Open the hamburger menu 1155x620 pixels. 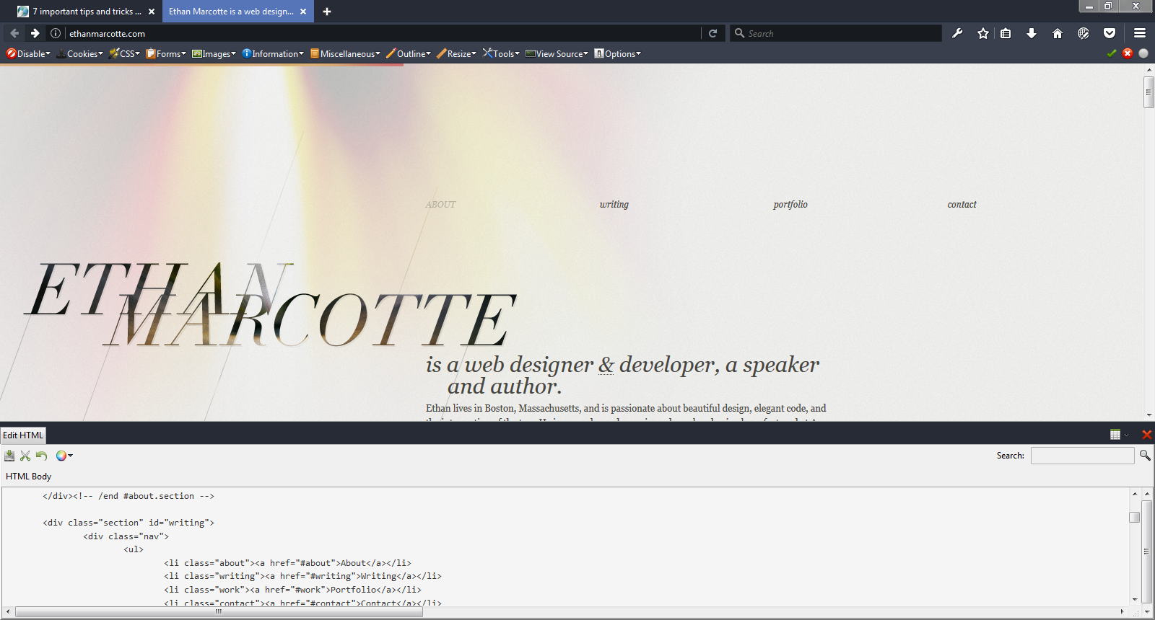tap(1140, 33)
